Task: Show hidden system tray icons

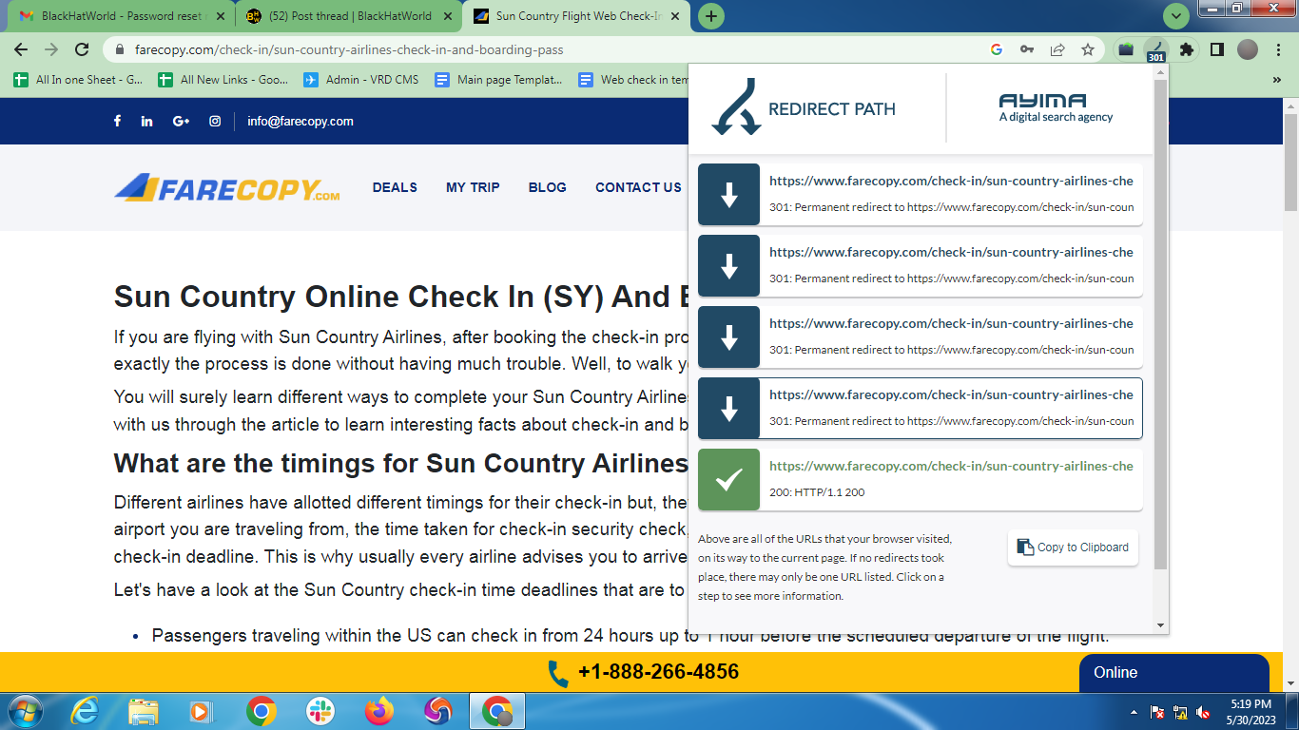Action: [x=1134, y=712]
